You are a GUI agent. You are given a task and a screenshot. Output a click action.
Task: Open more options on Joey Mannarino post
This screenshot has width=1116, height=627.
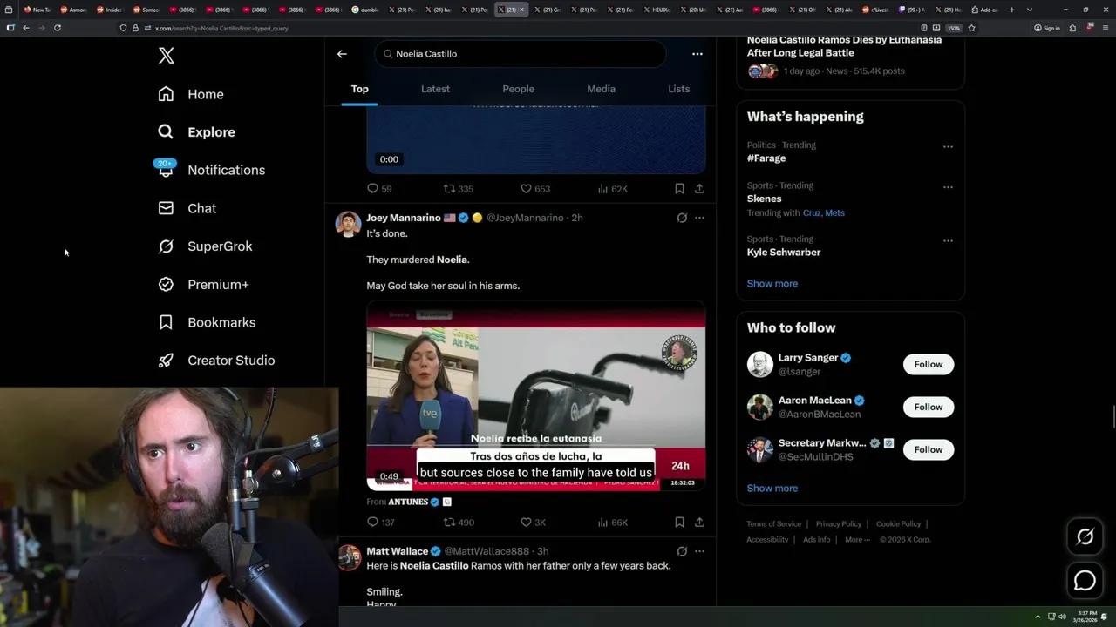tap(699, 218)
